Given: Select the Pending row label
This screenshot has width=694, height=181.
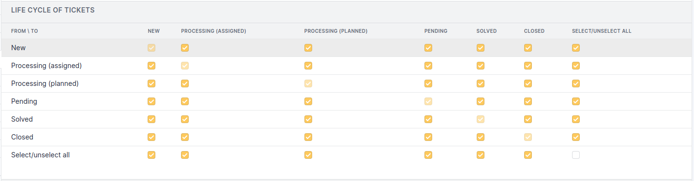Looking at the screenshot, I should (x=24, y=101).
